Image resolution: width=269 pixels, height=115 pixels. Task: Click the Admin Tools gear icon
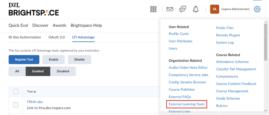(x=257, y=9)
